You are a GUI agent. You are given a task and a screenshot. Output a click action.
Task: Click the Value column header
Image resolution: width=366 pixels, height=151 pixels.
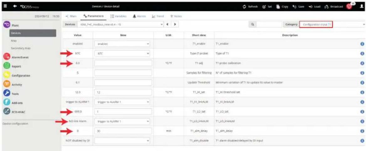pos(77,35)
